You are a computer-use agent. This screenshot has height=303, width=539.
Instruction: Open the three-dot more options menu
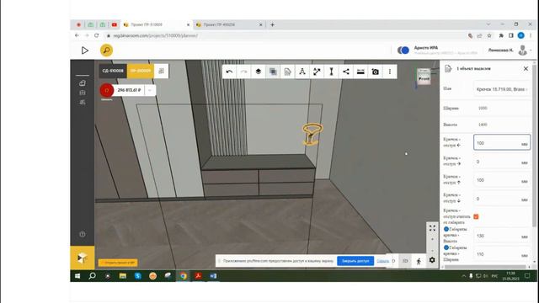click(390, 72)
